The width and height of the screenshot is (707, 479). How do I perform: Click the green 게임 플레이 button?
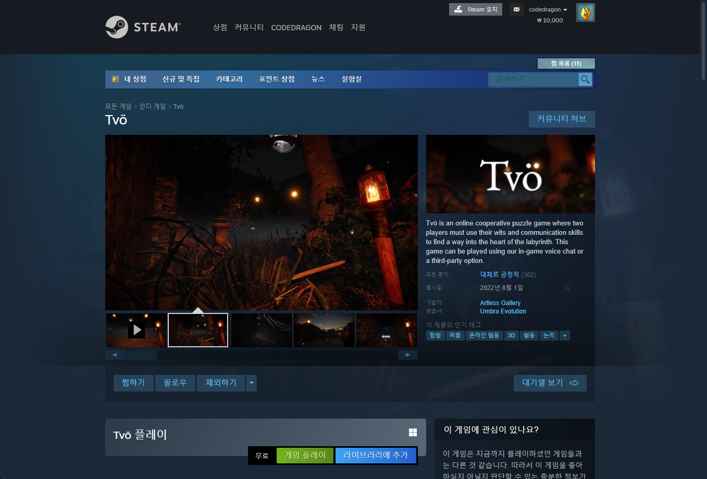[305, 455]
